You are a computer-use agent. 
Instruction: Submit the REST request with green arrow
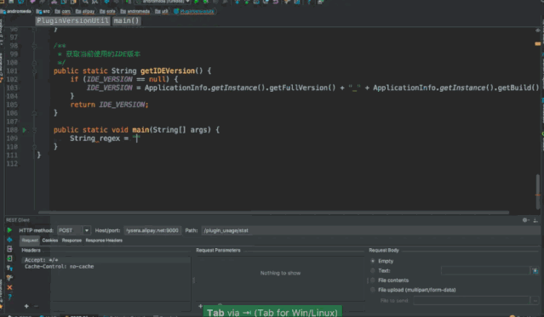[x=9, y=230]
